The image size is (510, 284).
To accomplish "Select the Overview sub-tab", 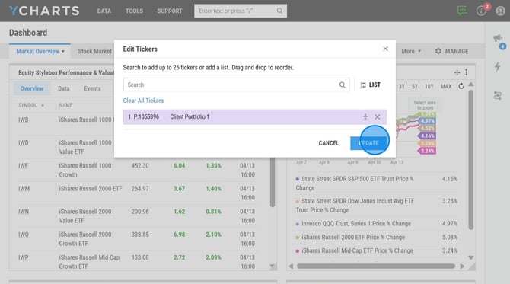I will tap(32, 88).
